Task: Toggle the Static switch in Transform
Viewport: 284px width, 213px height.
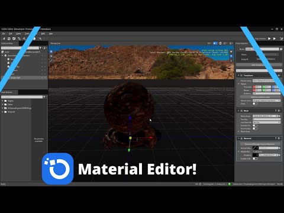Action: coord(255,104)
